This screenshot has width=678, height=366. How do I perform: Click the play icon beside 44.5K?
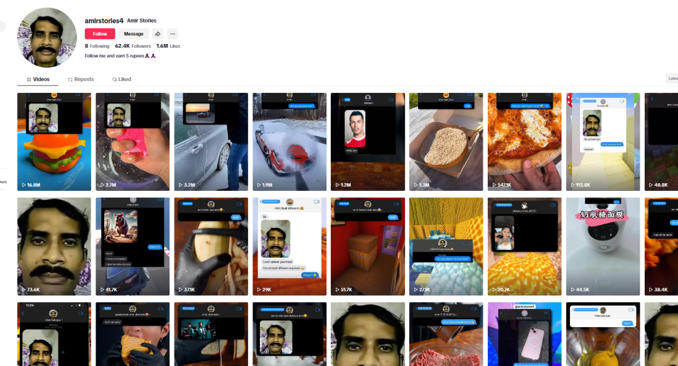(x=573, y=289)
